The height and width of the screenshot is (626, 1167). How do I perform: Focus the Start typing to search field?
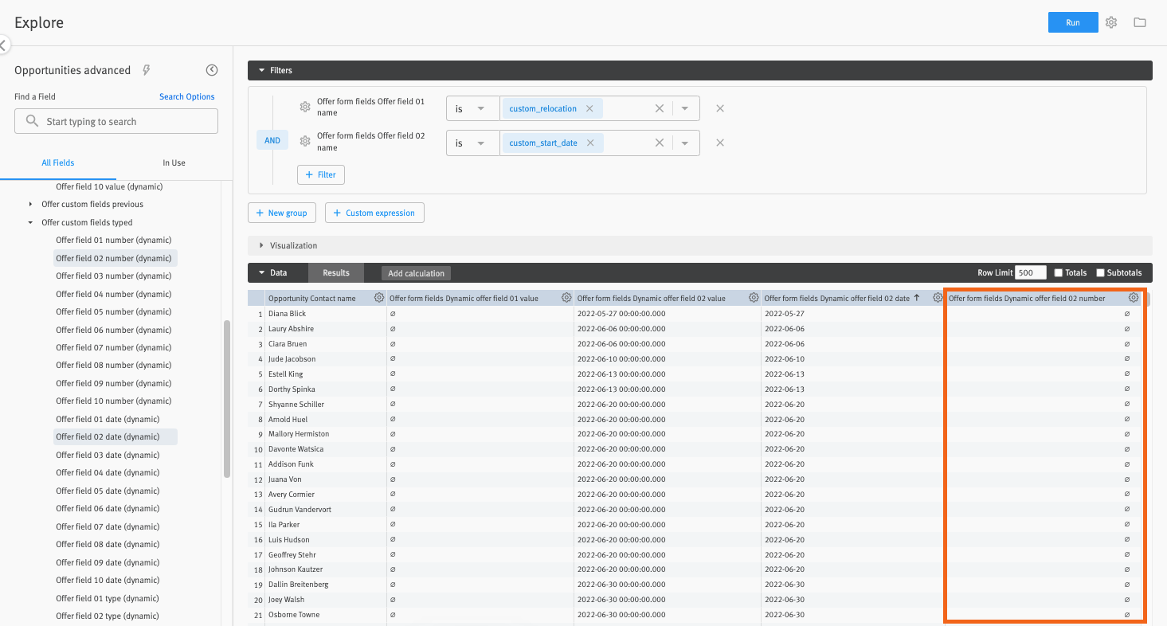tap(116, 121)
